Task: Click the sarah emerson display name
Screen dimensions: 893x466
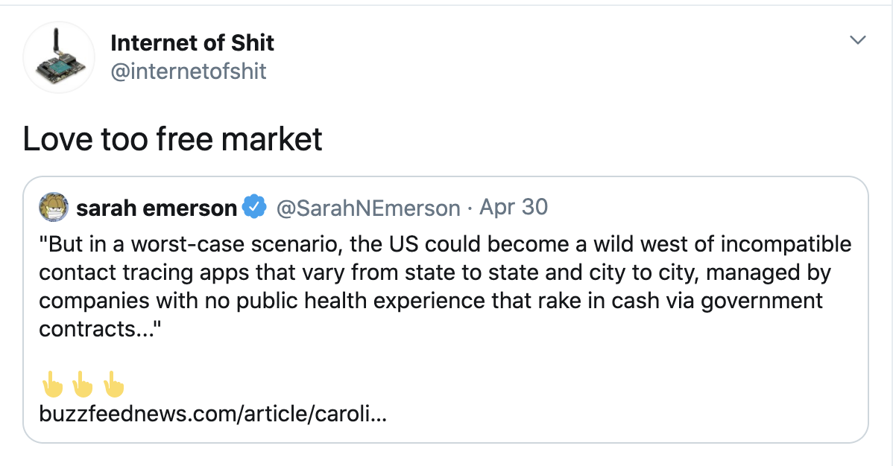Action: [157, 208]
